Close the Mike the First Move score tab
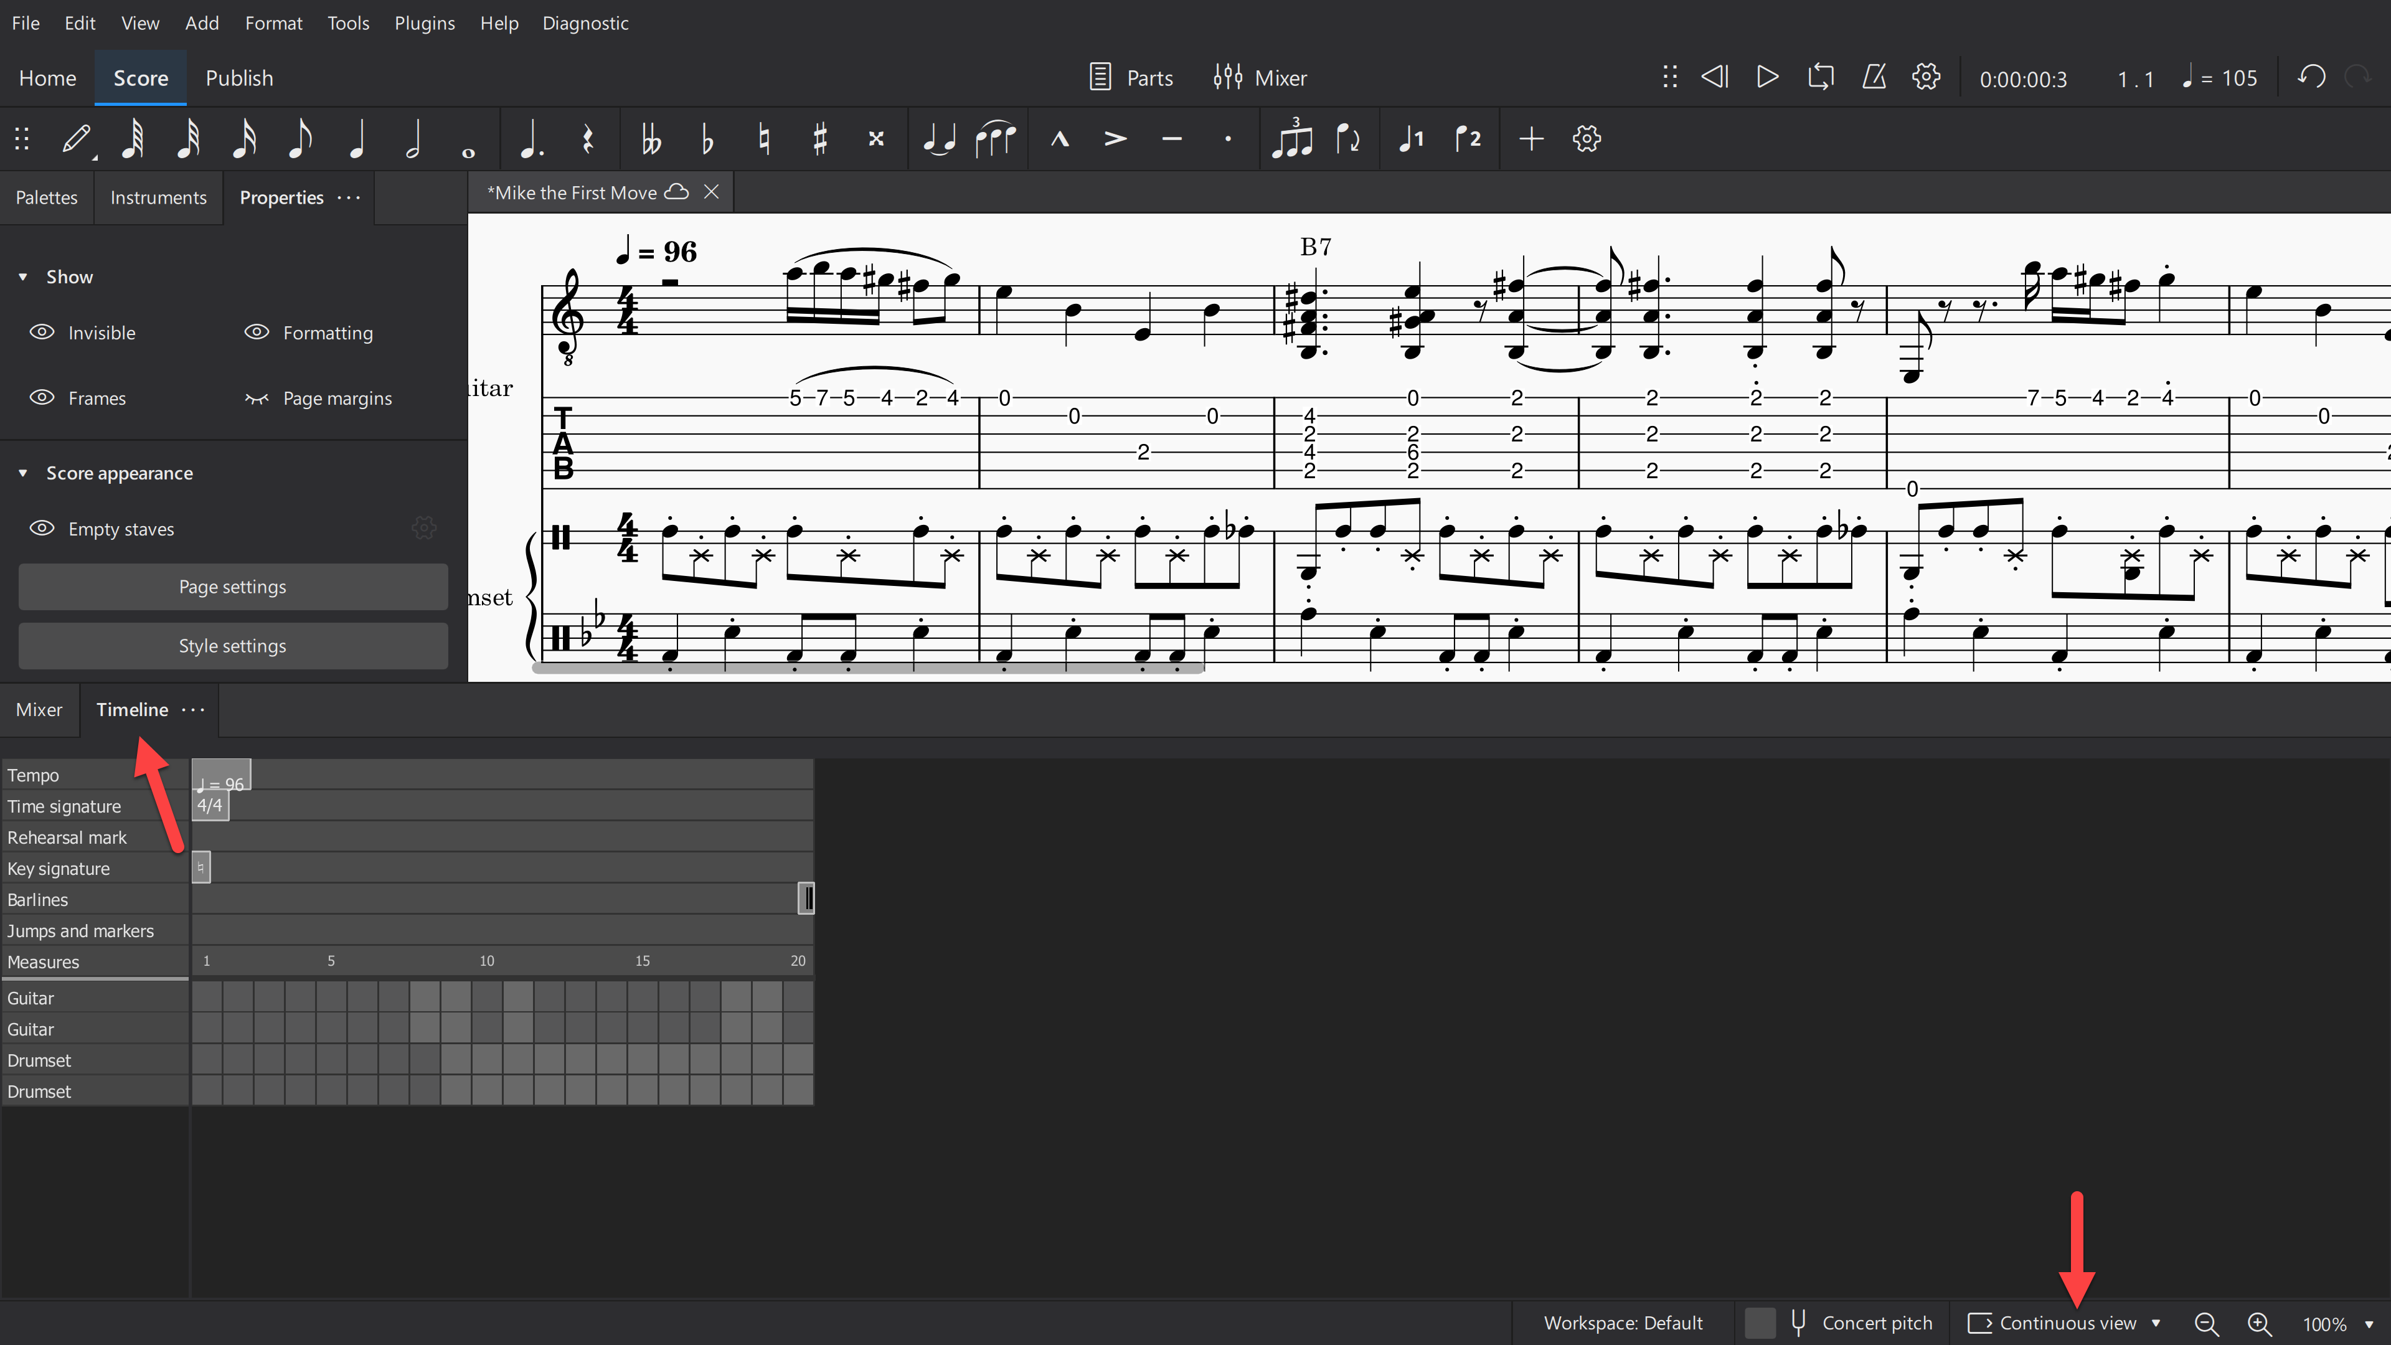Image resolution: width=2391 pixels, height=1345 pixels. 711,192
